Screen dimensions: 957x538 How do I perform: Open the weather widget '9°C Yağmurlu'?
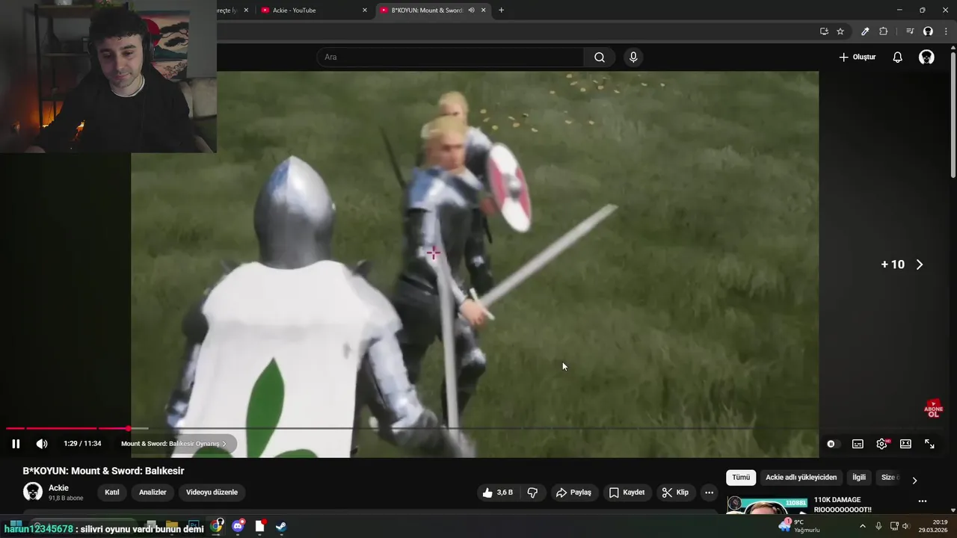point(799,526)
